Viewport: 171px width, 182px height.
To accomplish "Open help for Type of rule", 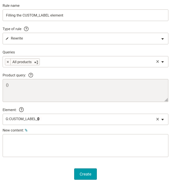I will [x=26, y=29].
